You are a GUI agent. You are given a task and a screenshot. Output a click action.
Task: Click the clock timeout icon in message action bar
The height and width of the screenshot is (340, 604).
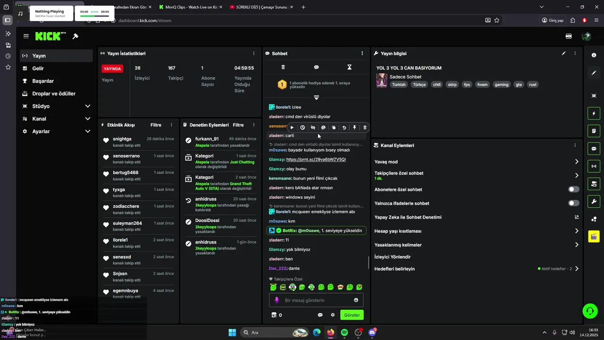(x=302, y=127)
